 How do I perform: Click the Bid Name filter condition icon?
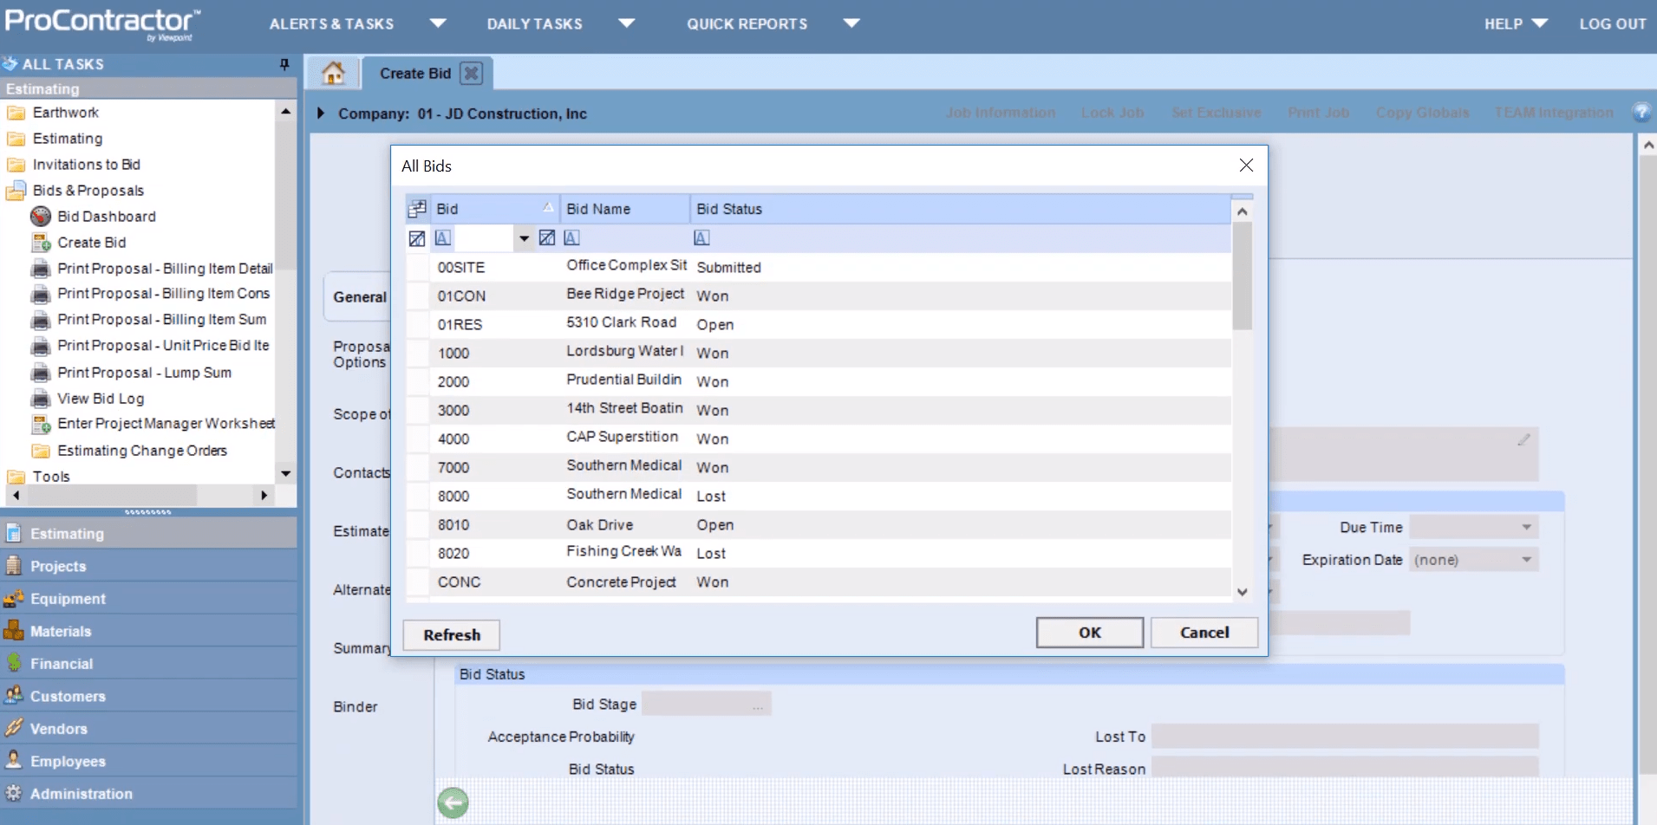point(571,238)
